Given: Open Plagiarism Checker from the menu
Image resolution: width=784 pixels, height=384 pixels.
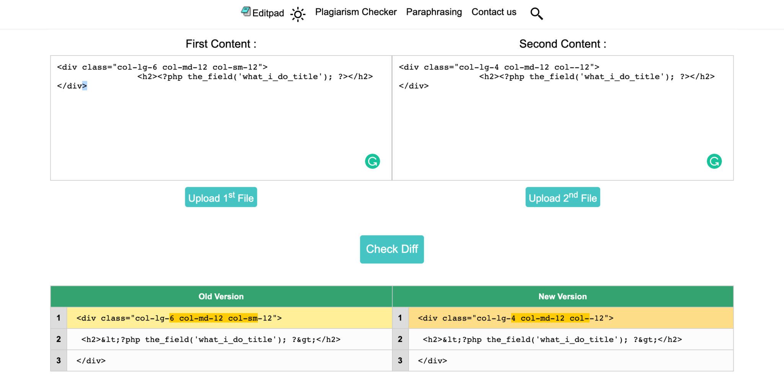Looking at the screenshot, I should [356, 12].
